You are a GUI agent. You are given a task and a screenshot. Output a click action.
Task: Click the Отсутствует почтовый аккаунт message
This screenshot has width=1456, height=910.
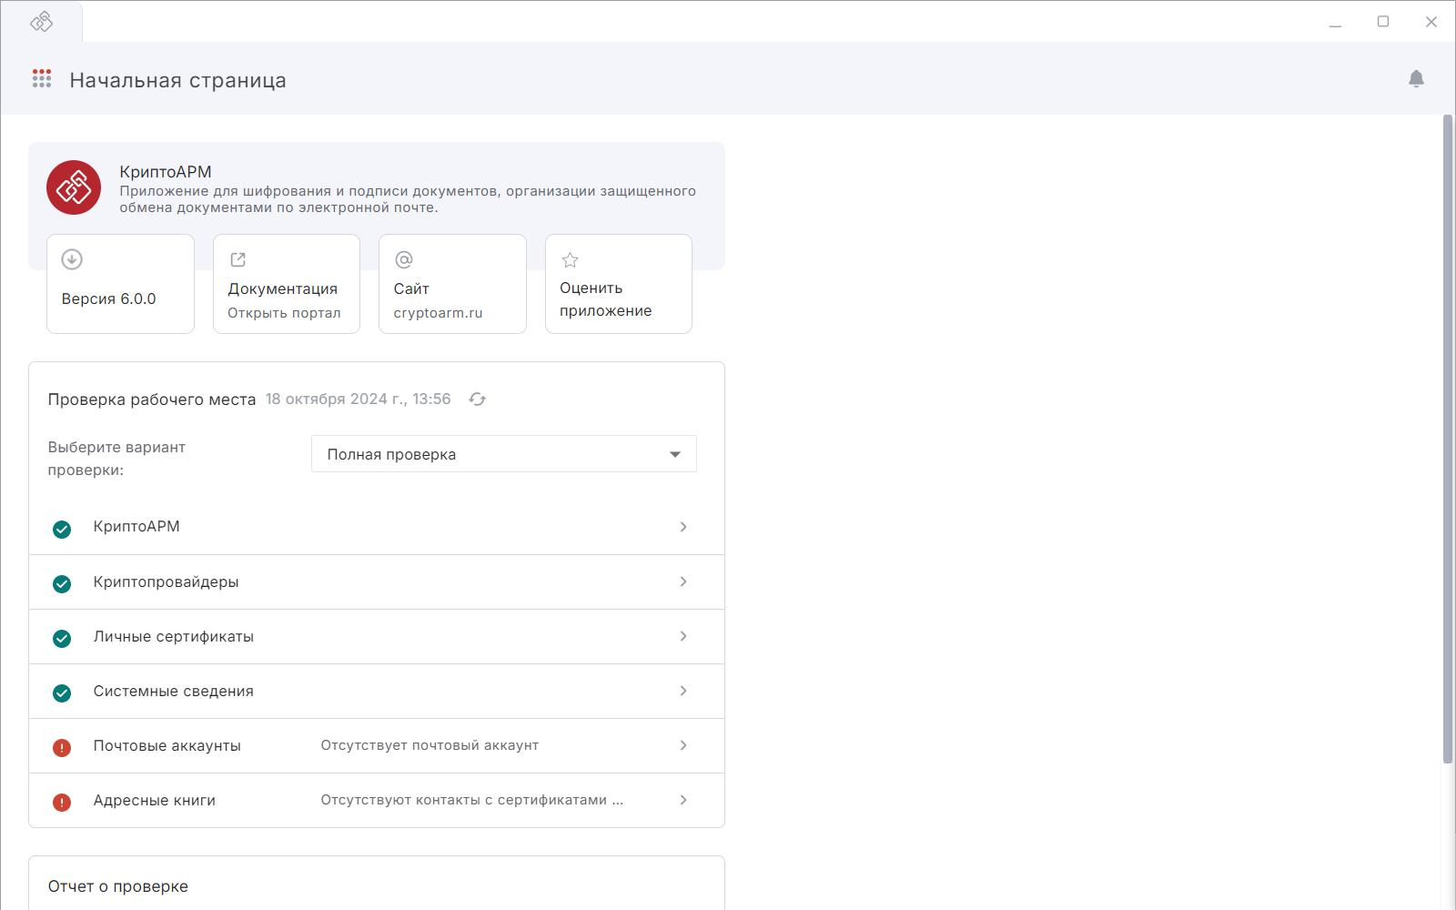pos(430,745)
